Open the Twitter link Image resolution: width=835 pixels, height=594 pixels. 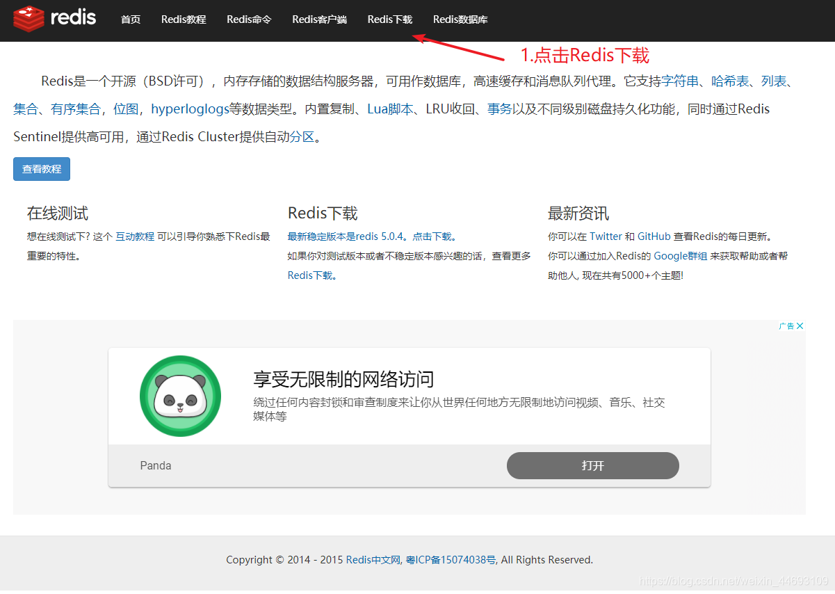point(606,236)
